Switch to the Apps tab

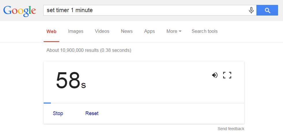[149, 31]
